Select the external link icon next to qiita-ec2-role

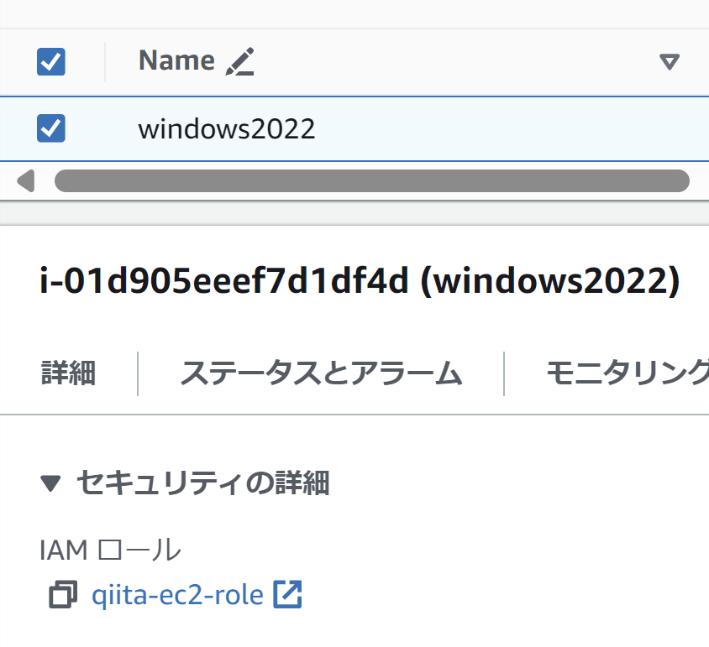(288, 593)
